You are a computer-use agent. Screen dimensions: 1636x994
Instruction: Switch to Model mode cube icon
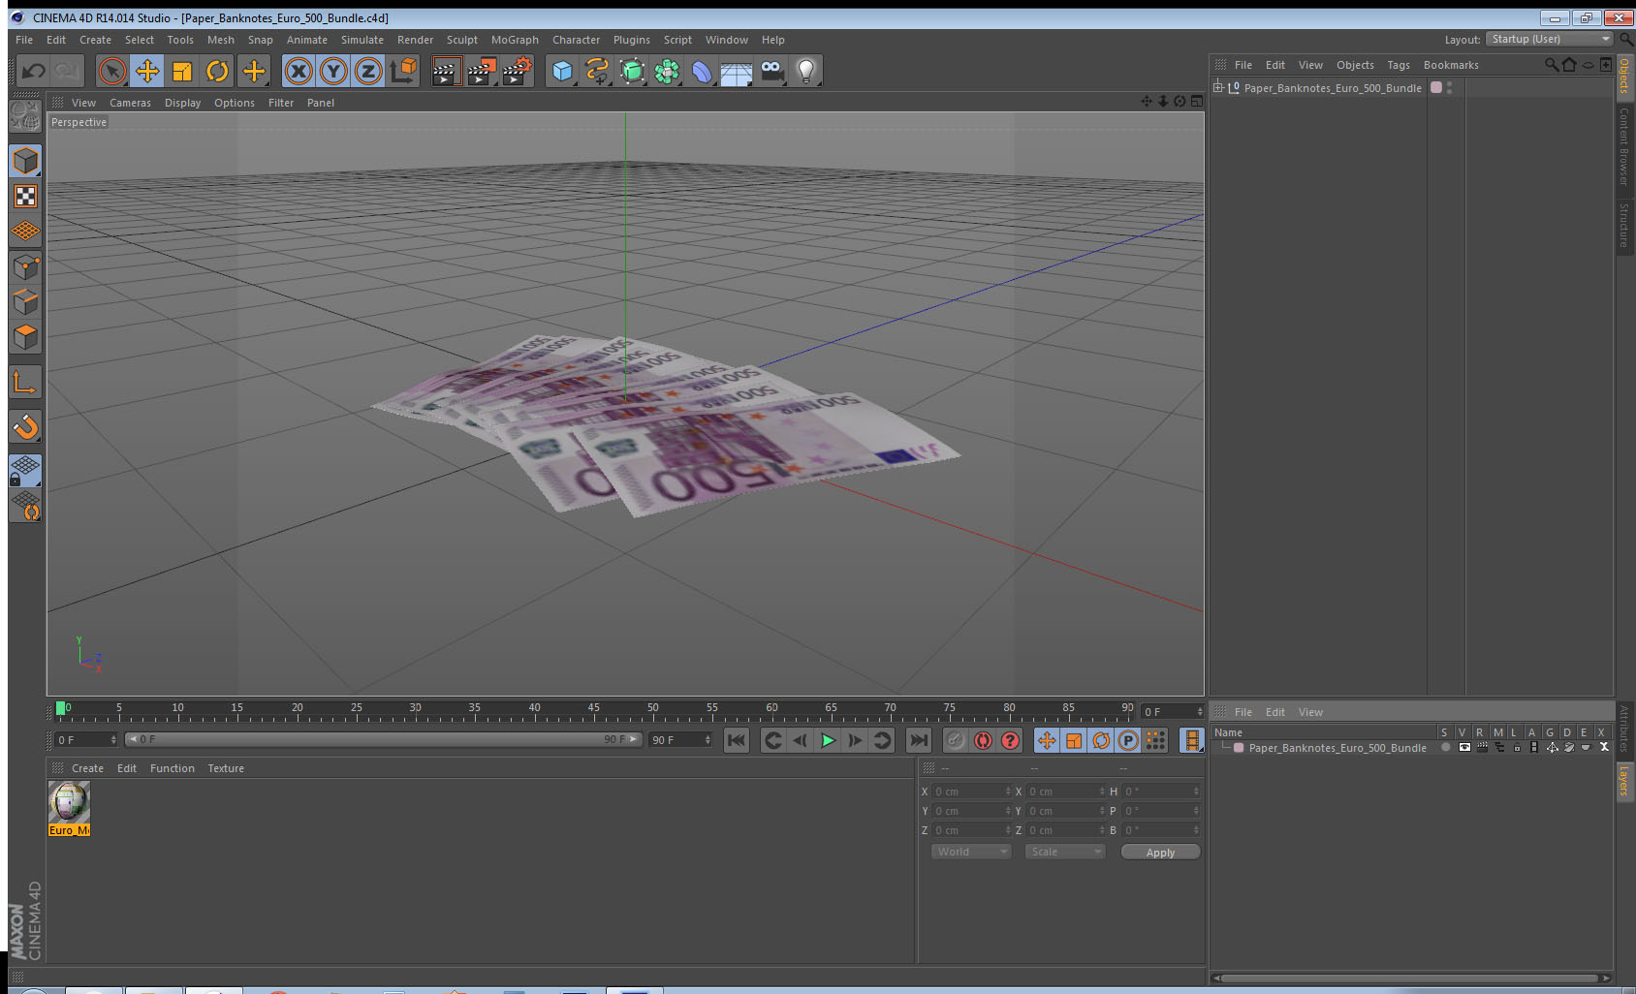coord(25,161)
